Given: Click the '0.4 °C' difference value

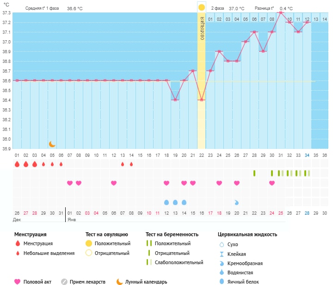Looking at the screenshot, I should (286, 8).
